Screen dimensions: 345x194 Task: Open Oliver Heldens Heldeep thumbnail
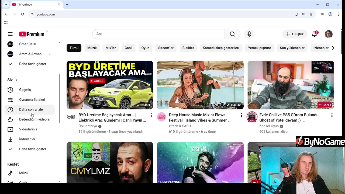point(200,162)
